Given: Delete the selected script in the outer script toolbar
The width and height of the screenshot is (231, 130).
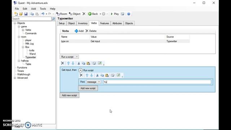Looking at the screenshot, I should 62,63.
